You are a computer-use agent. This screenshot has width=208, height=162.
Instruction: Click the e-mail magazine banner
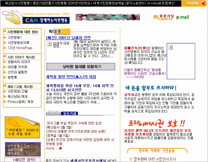pos(108,17)
